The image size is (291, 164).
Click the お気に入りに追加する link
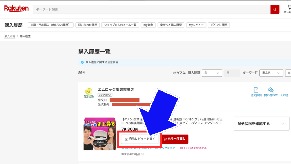tap(137, 148)
